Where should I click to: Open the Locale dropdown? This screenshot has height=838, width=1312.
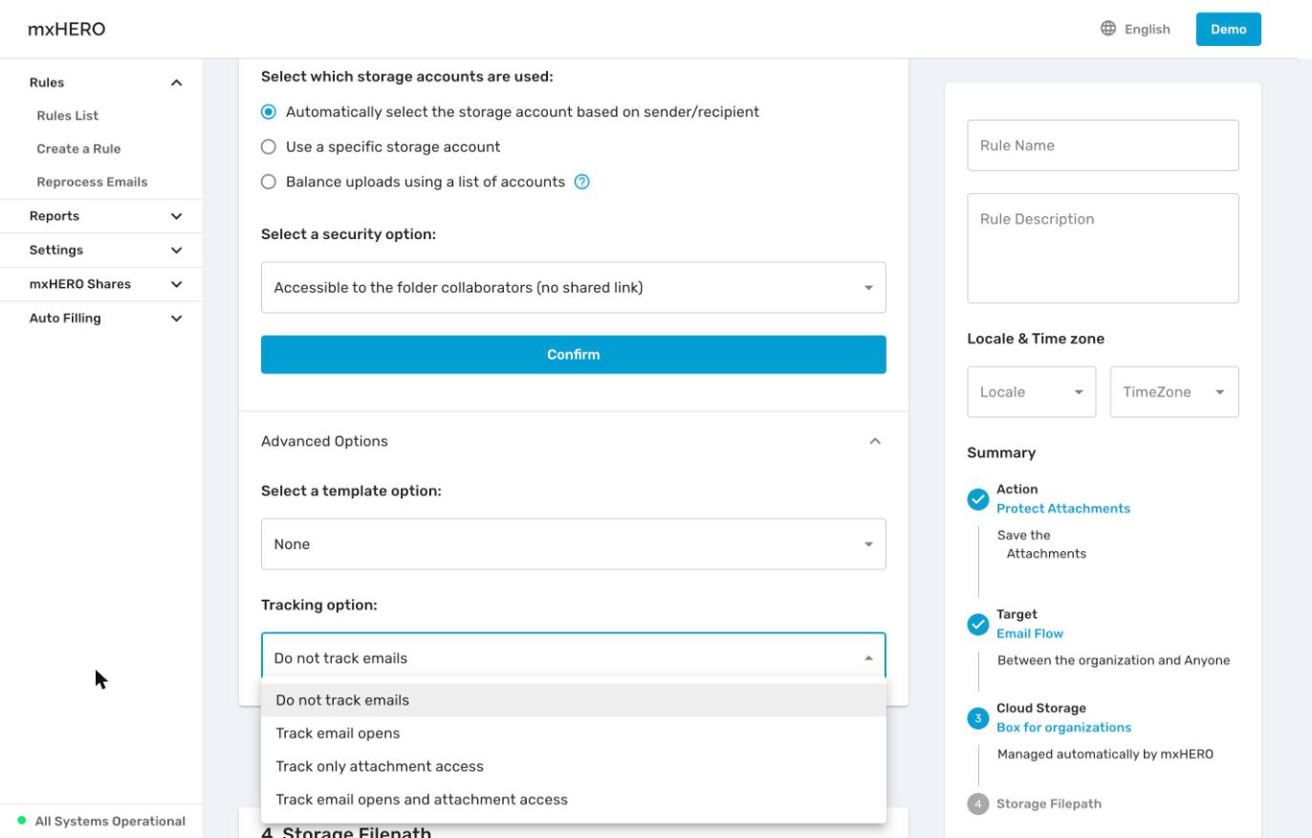point(1032,392)
